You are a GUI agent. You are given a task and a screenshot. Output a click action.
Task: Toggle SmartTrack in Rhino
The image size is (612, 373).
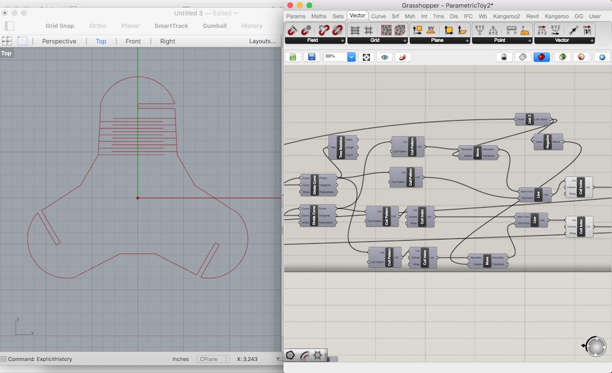(x=171, y=26)
